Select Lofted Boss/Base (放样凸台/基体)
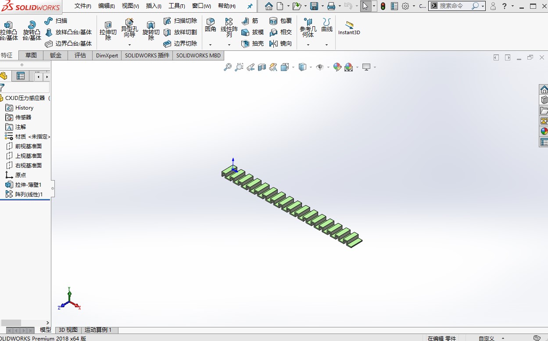 click(68, 32)
